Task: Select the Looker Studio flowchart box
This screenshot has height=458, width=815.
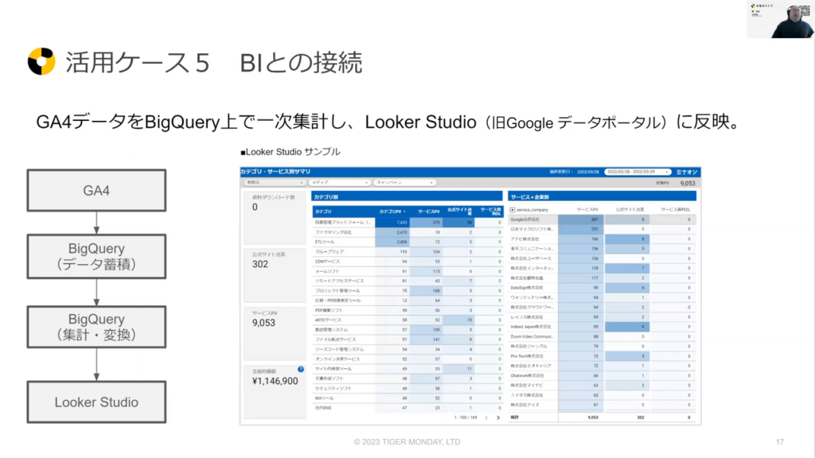Action: click(x=96, y=402)
